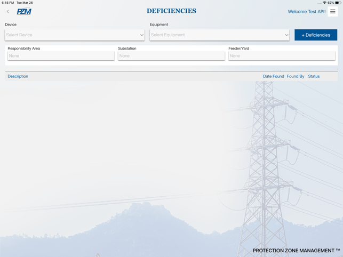Click Welcome Test API! text
Image resolution: width=343 pixels, height=257 pixels.
pos(307,12)
